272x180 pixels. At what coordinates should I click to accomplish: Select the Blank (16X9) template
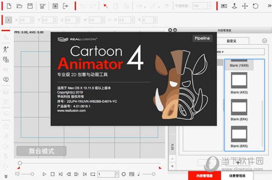pyautogui.click(x=239, y=64)
